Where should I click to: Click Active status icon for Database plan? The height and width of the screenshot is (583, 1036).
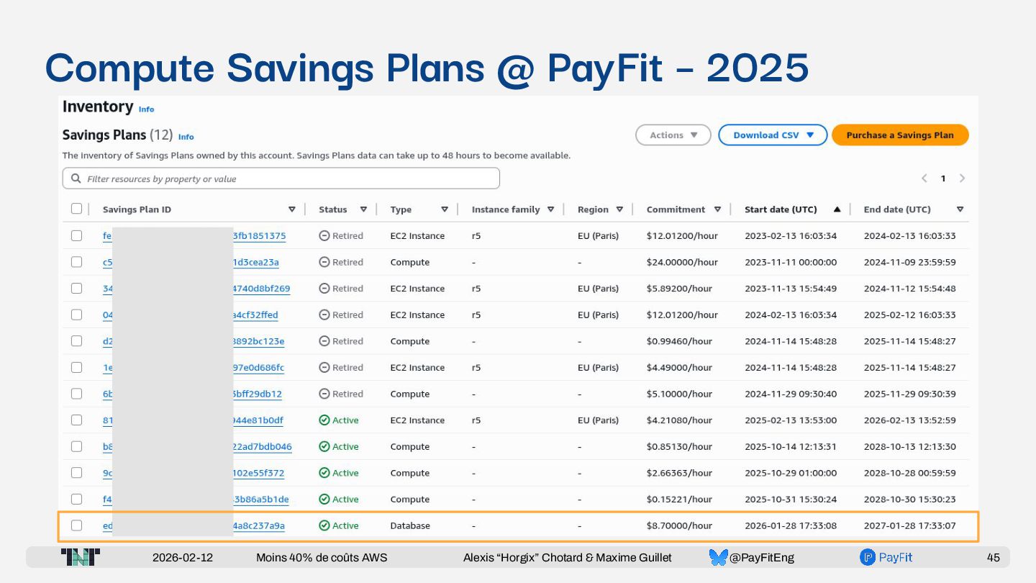324,526
